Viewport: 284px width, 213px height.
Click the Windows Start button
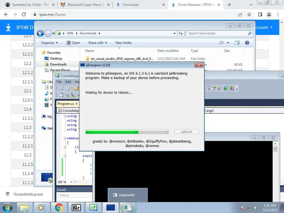point(7,207)
